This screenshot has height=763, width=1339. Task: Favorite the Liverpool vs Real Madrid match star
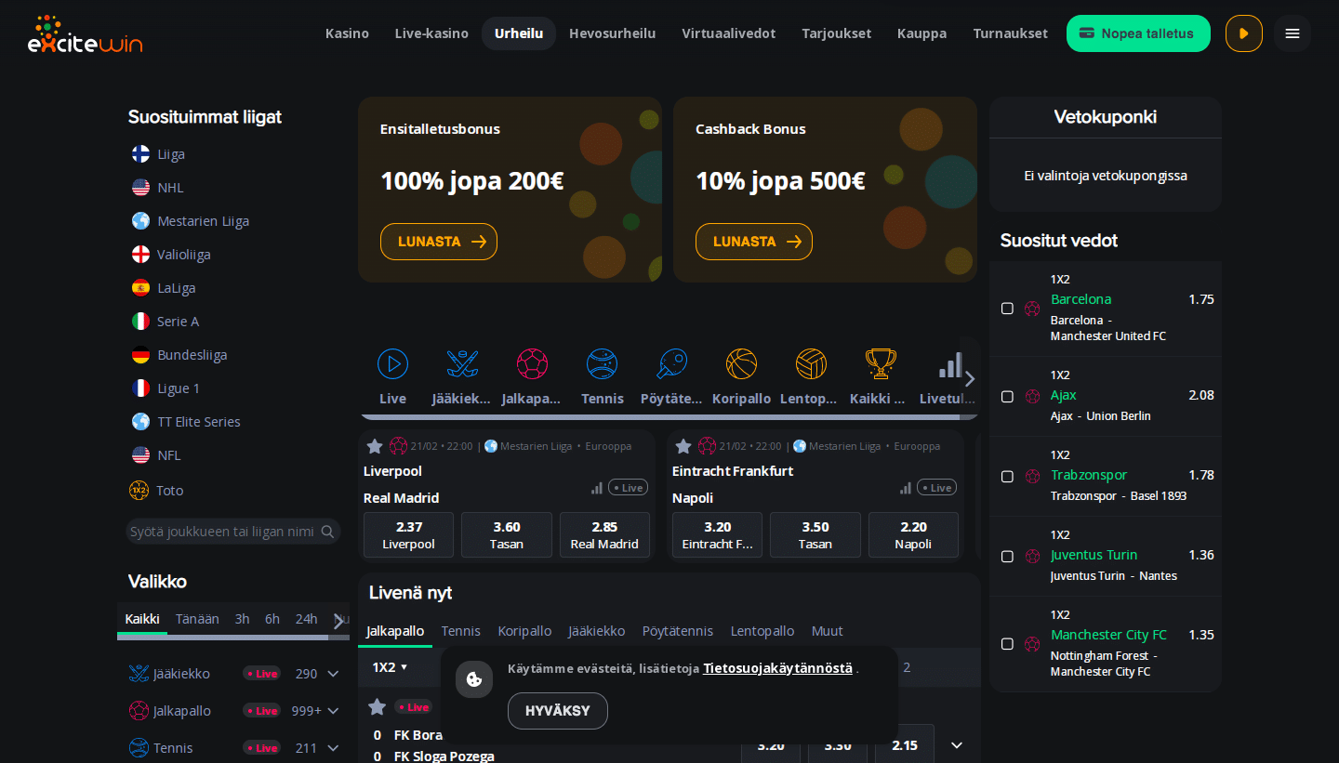point(375,446)
